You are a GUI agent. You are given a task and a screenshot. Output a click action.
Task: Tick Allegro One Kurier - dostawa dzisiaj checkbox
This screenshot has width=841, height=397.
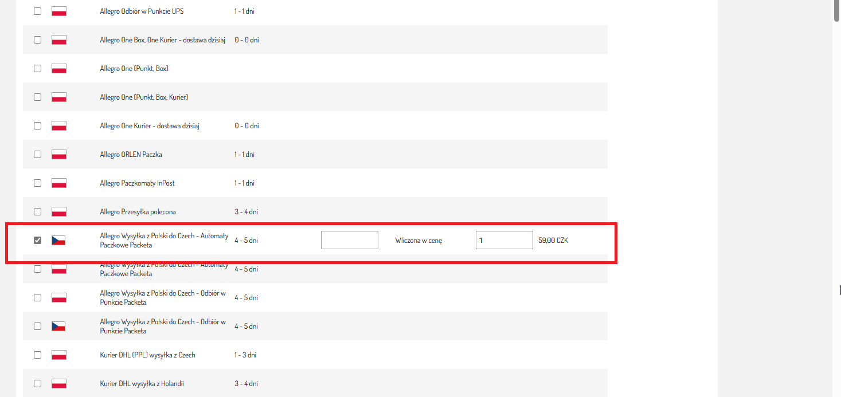pos(37,125)
